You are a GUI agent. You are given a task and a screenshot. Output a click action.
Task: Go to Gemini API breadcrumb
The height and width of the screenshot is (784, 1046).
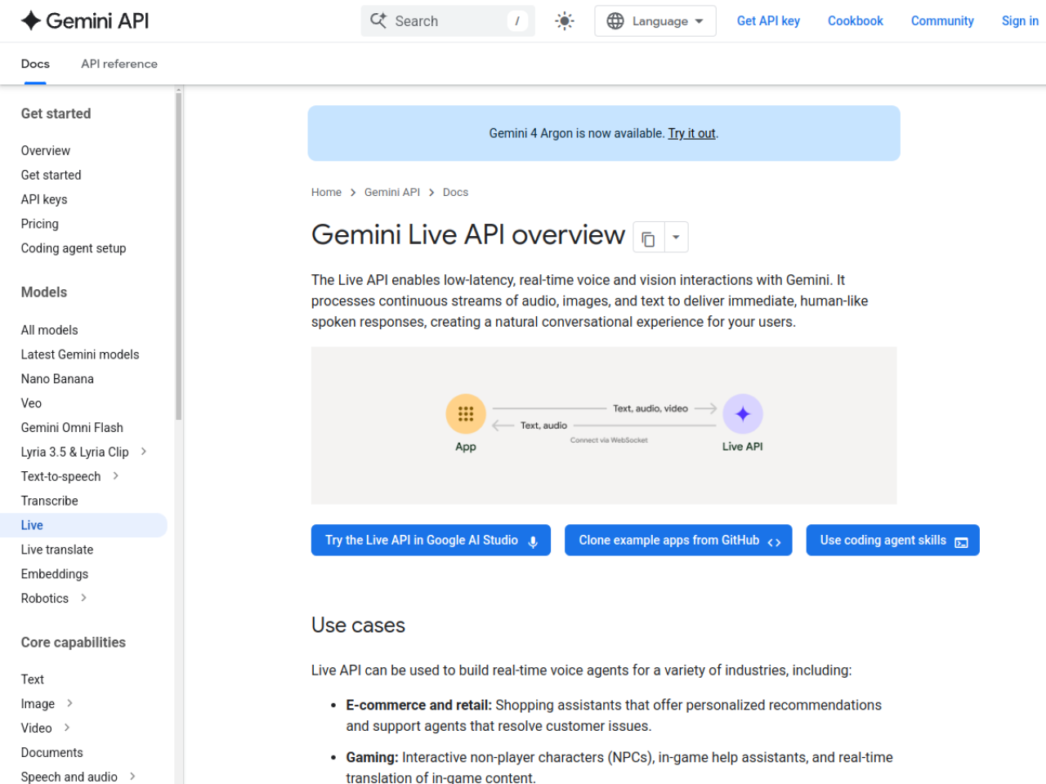pos(392,193)
